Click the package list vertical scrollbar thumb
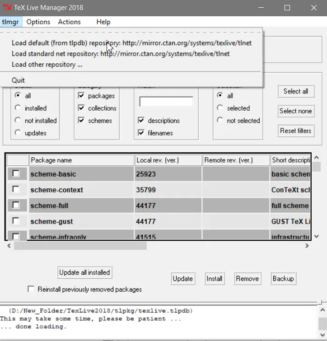Image resolution: width=327 pixels, height=341 pixels. tap(317, 167)
